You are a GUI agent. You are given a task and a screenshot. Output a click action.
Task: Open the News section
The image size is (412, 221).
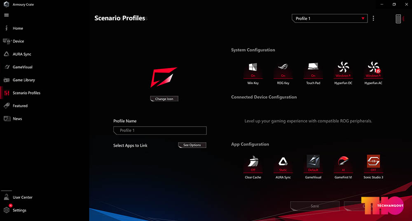(x=17, y=118)
